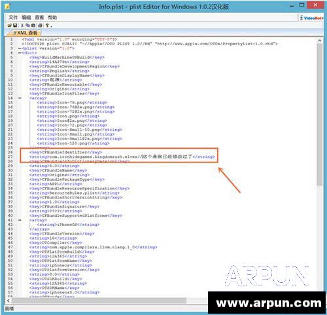Click the xml version declaration on line 1
327x315 pixels.
(x=69, y=39)
